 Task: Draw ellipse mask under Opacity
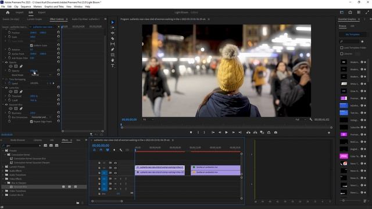(x=10, y=66)
